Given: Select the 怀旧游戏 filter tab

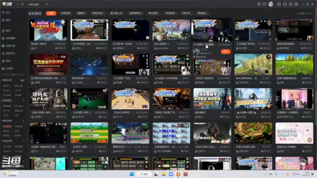Looking at the screenshot, I should (x=170, y=13).
